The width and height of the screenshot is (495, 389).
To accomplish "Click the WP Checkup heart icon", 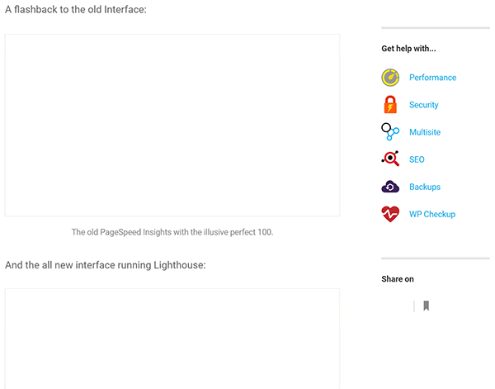I will 390,214.
